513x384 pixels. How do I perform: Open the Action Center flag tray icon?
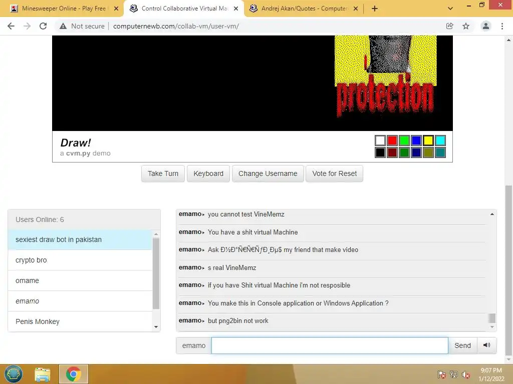pos(442,374)
